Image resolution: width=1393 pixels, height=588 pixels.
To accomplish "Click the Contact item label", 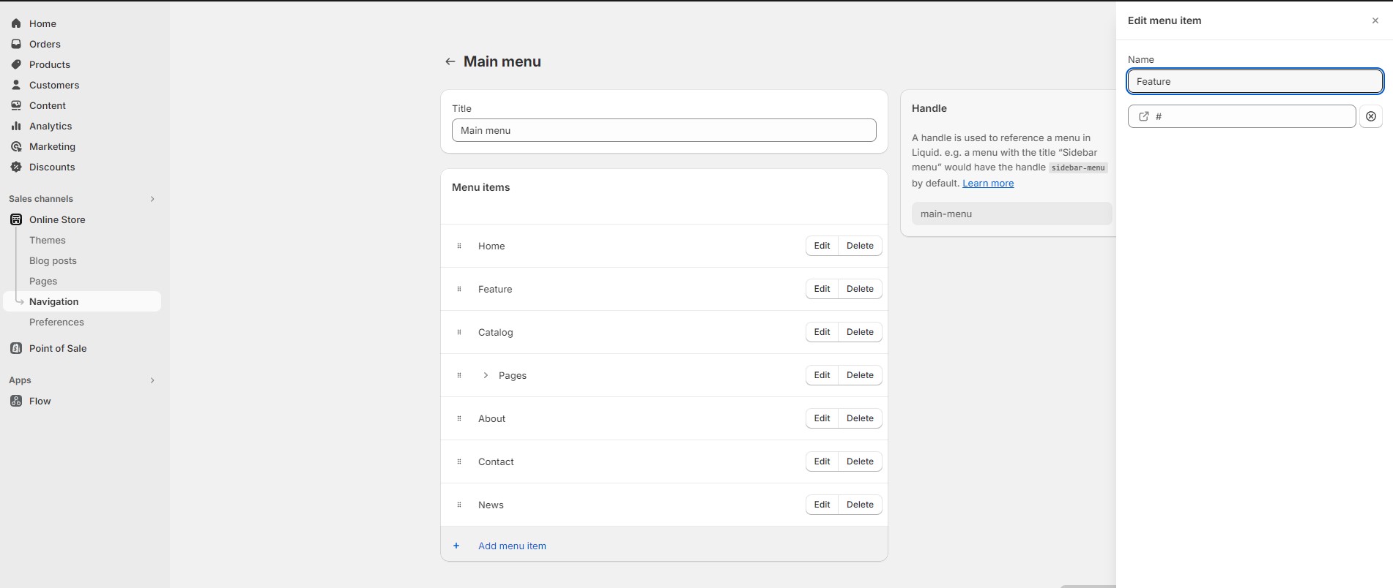I will (496, 461).
